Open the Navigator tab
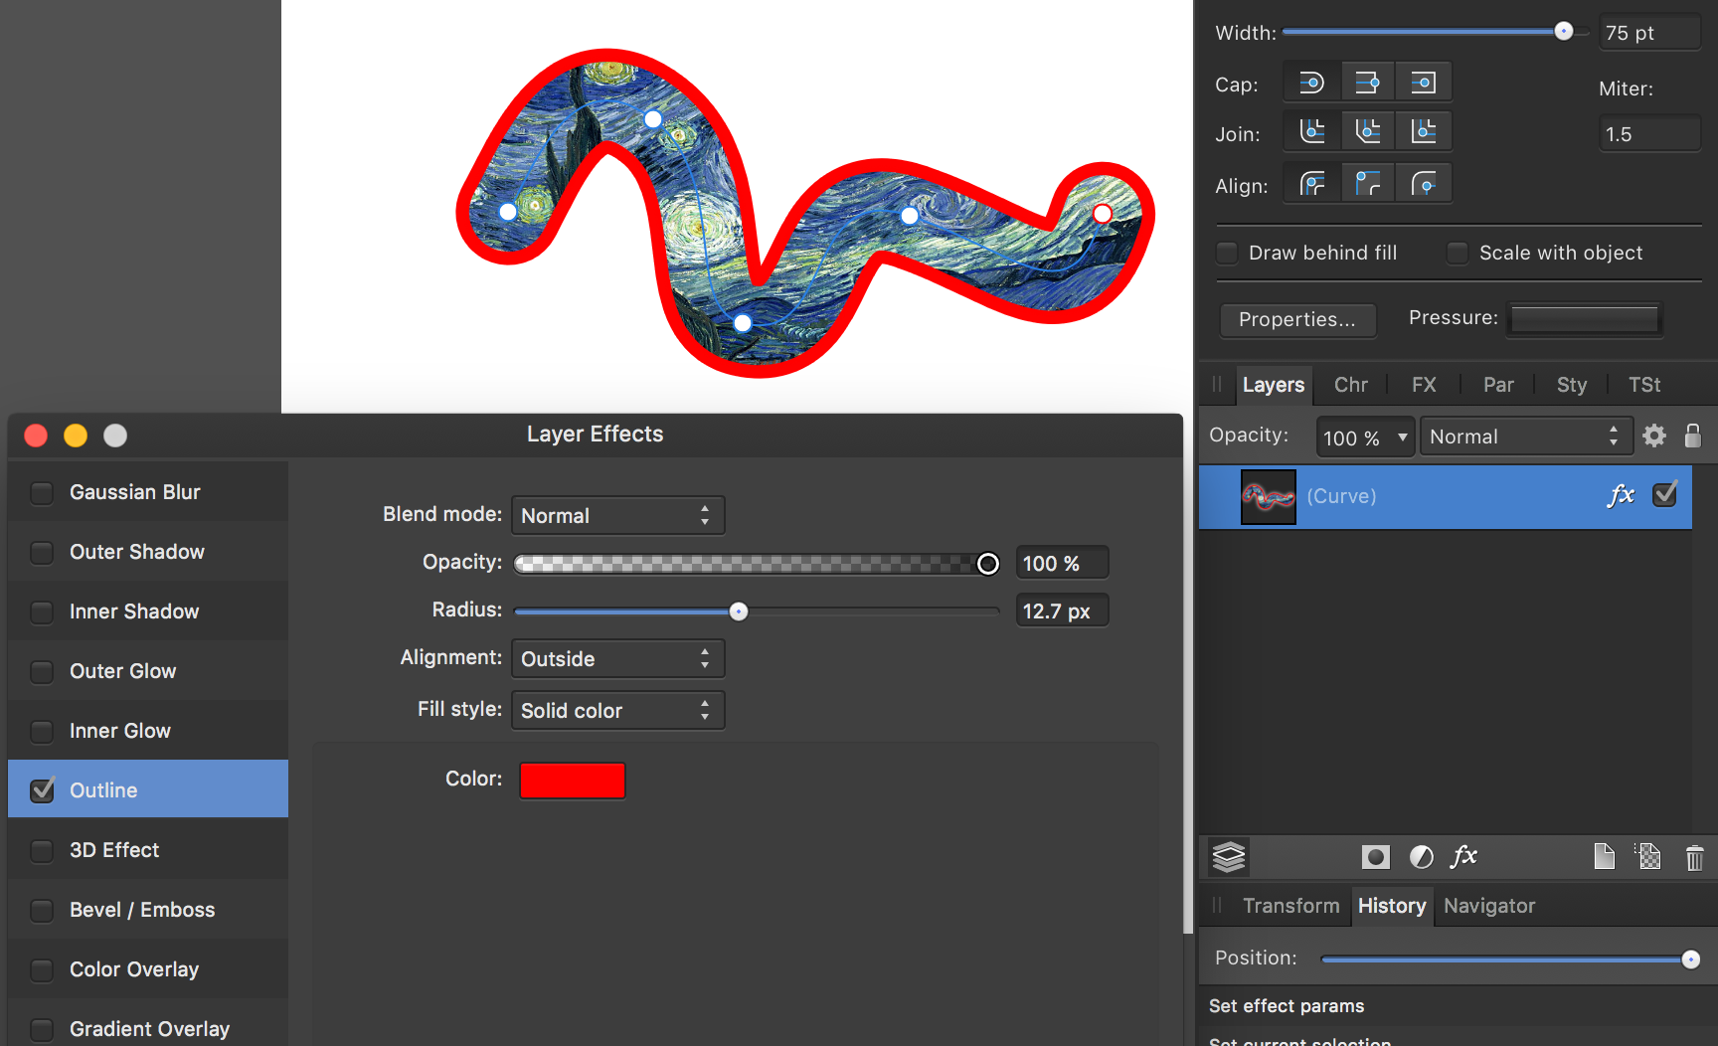Viewport: 1718px width, 1046px height. (1489, 906)
